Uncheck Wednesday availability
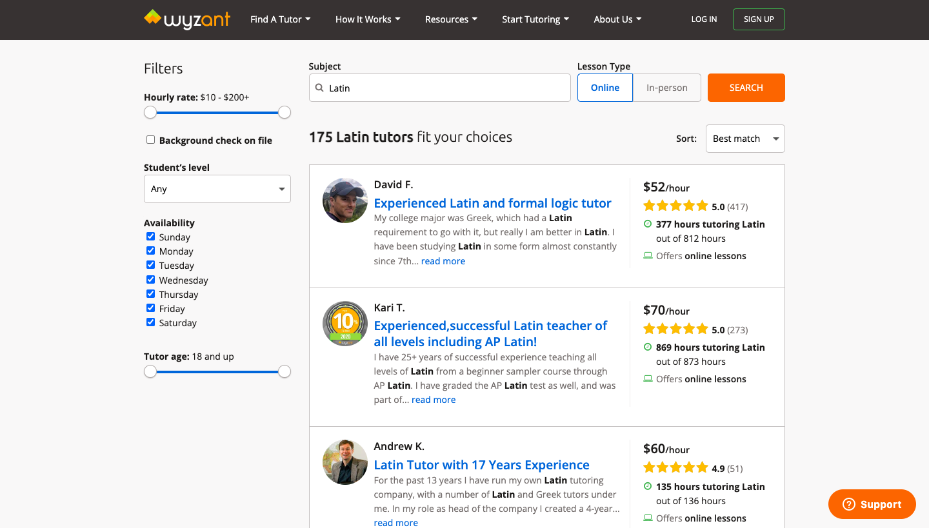929x528 pixels. (x=150, y=280)
